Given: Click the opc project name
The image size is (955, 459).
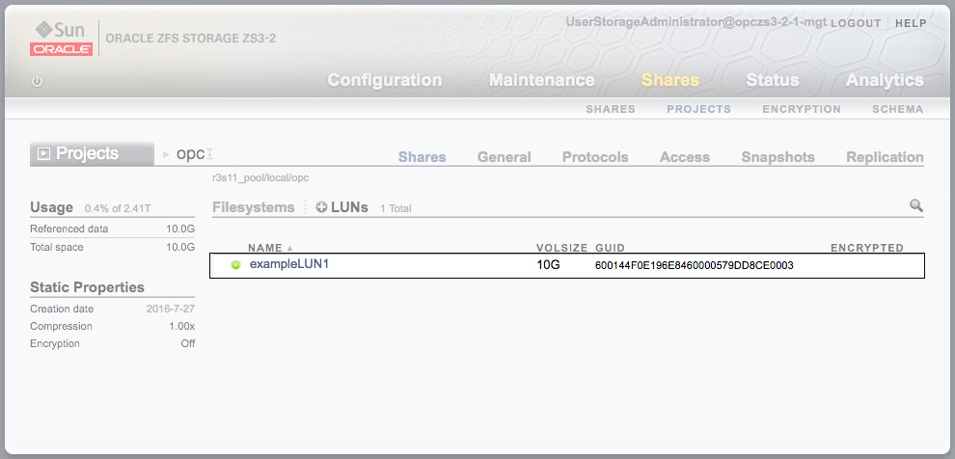Looking at the screenshot, I should click(x=190, y=154).
